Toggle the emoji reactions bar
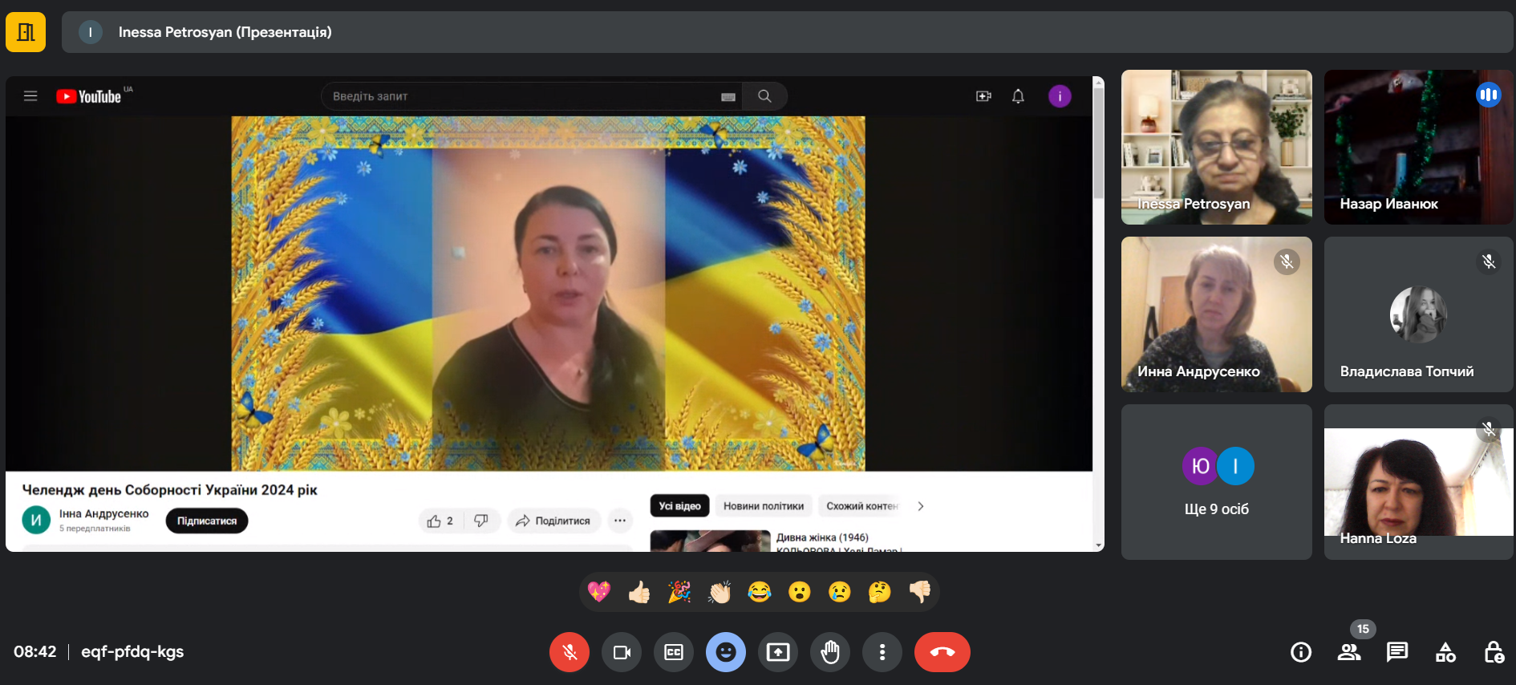1516x685 pixels. (726, 652)
